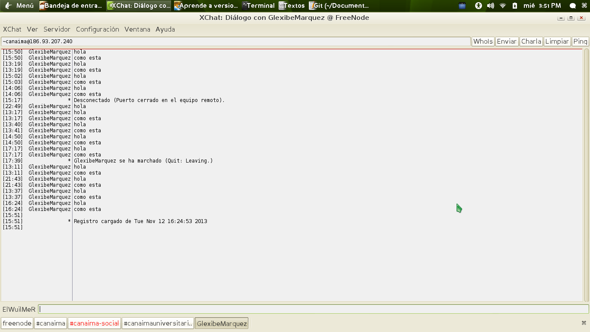
Task: Click the 'Registro cargado de Tue Nov 12' line
Action: (x=140, y=221)
